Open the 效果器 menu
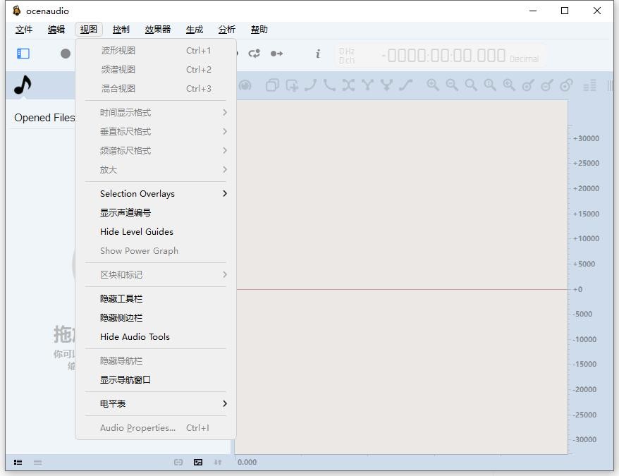 157,30
